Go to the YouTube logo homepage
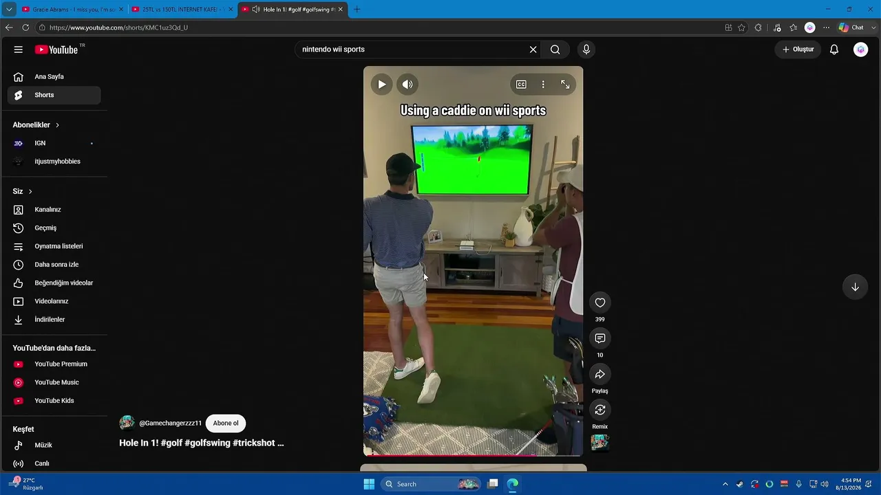This screenshot has height=495, width=881. (x=56, y=49)
